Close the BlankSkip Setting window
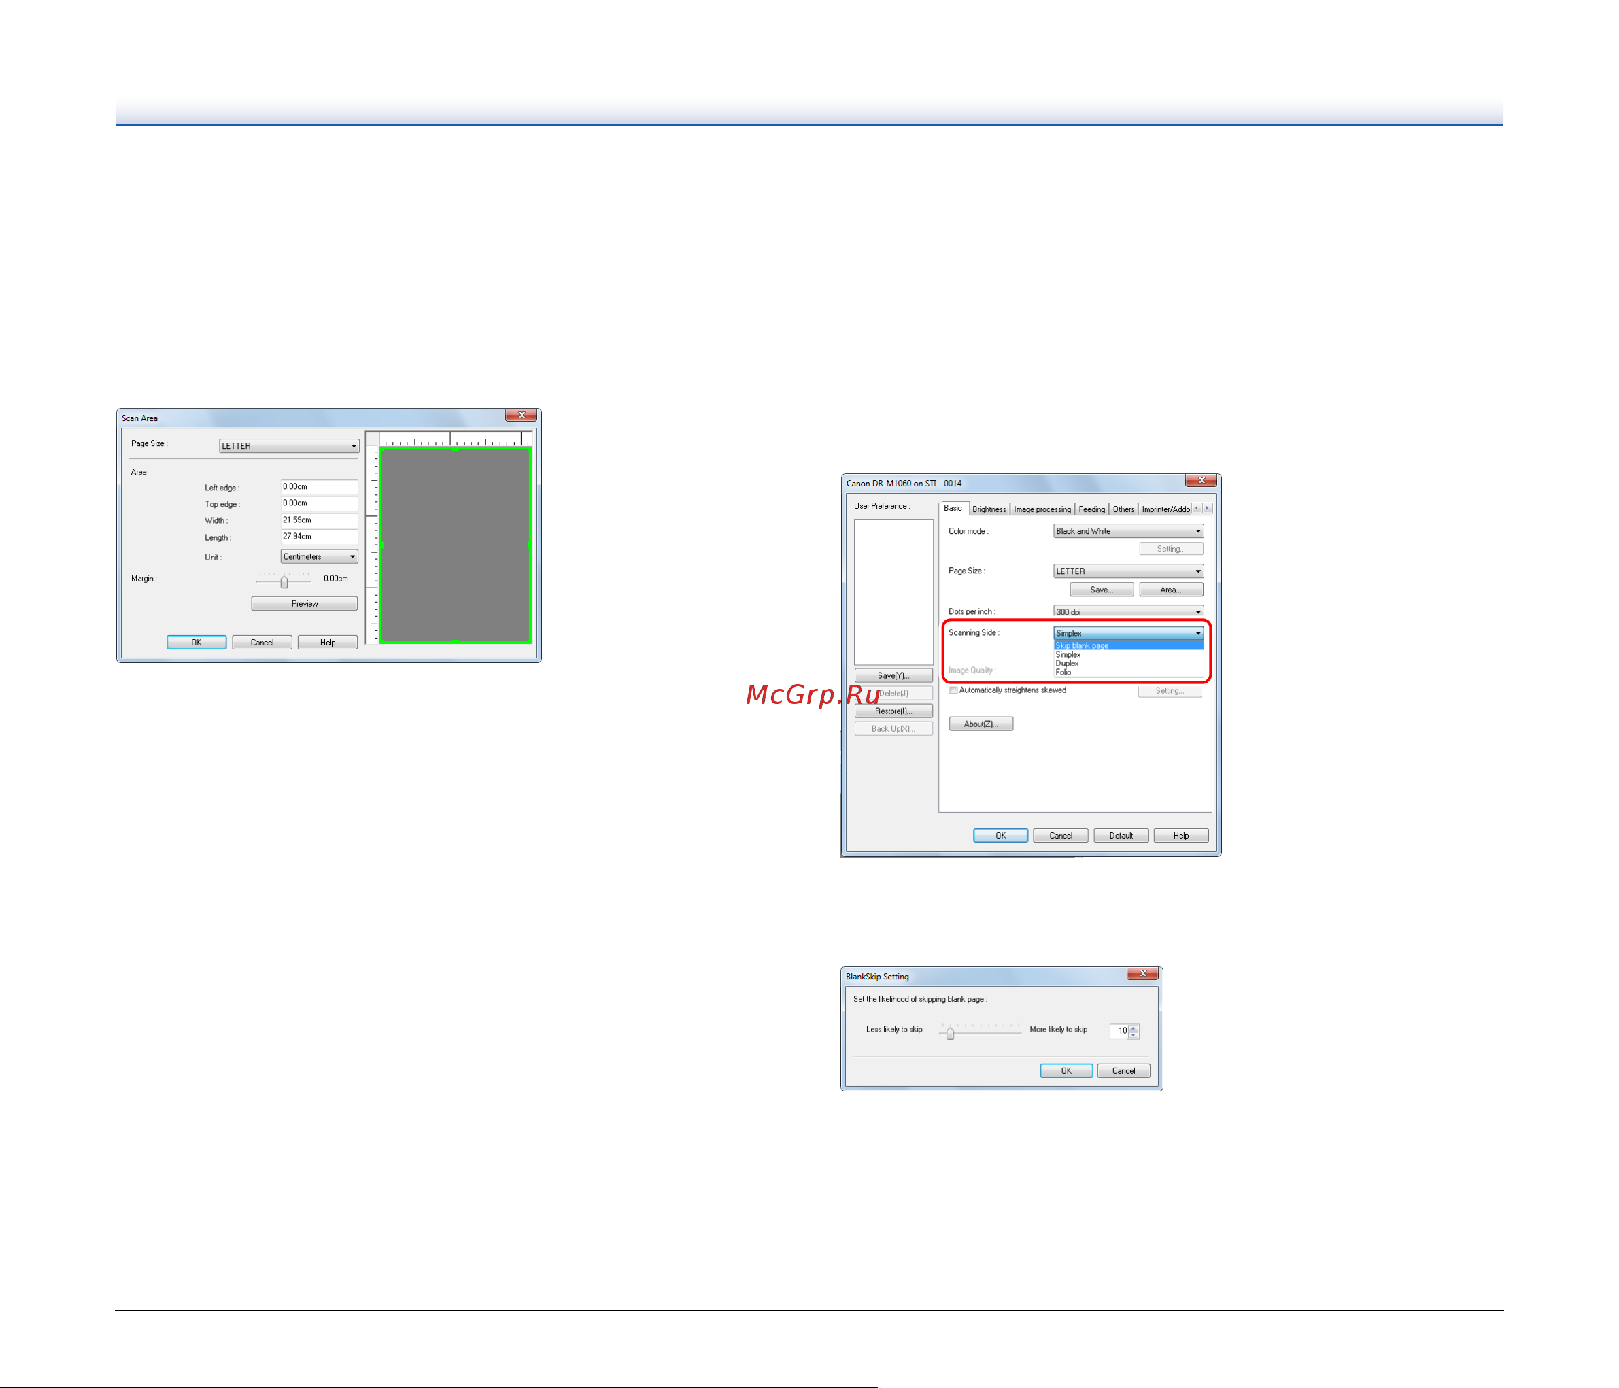Viewport: 1619px width, 1388px height. click(1142, 973)
